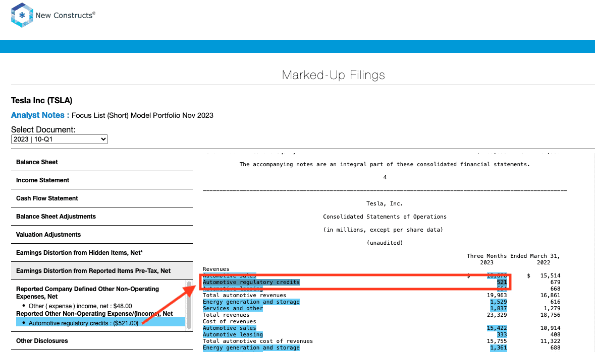Click the Total automotive revenues row label
Viewport: 595px width, 352px height.
[244, 295]
